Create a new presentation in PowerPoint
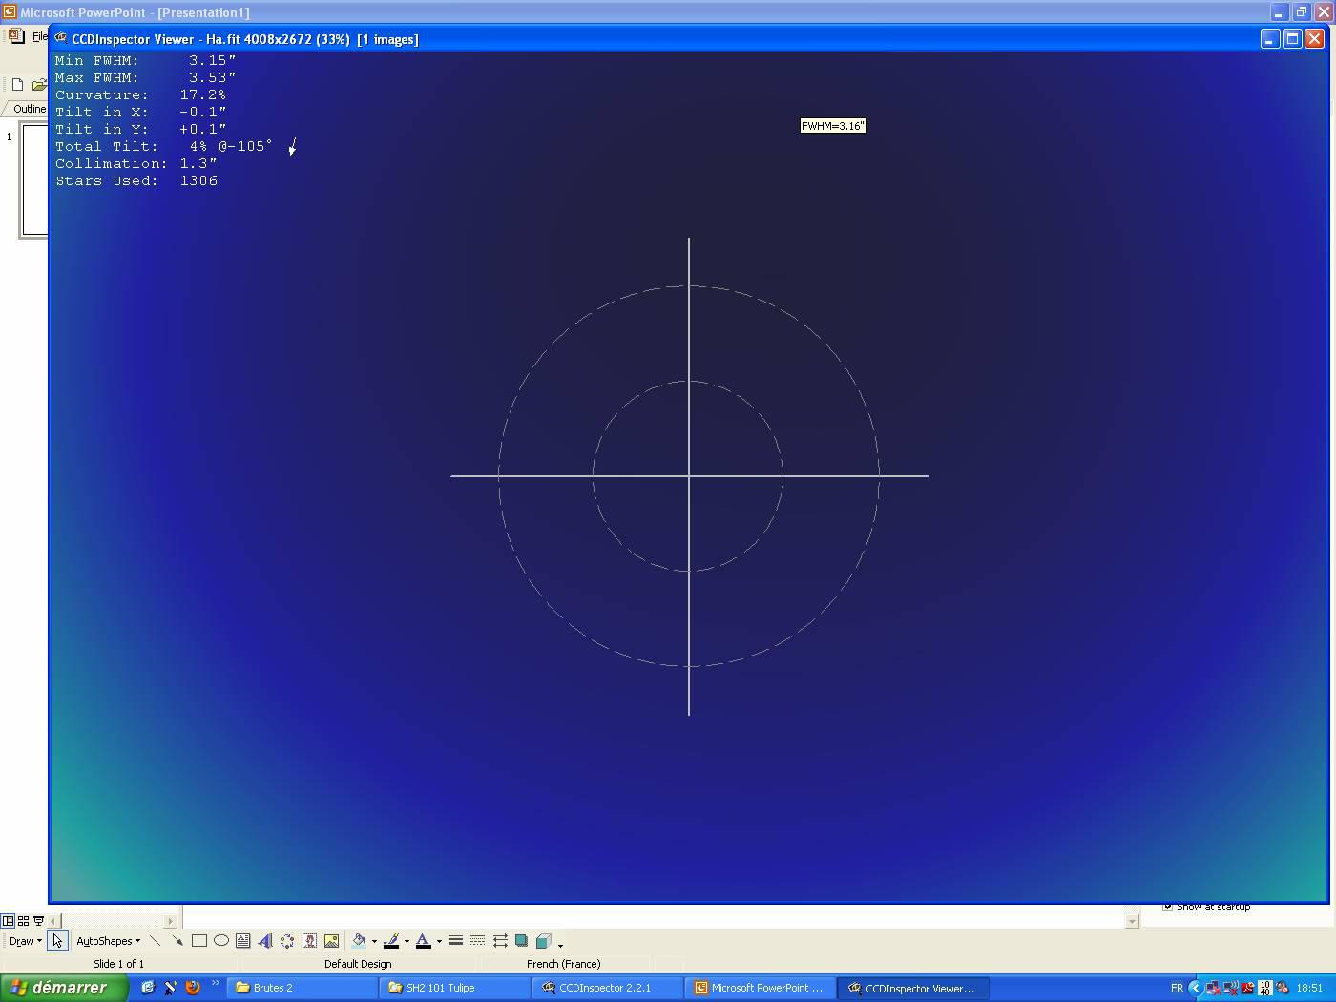Viewport: 1336px width, 1002px height. (x=17, y=84)
